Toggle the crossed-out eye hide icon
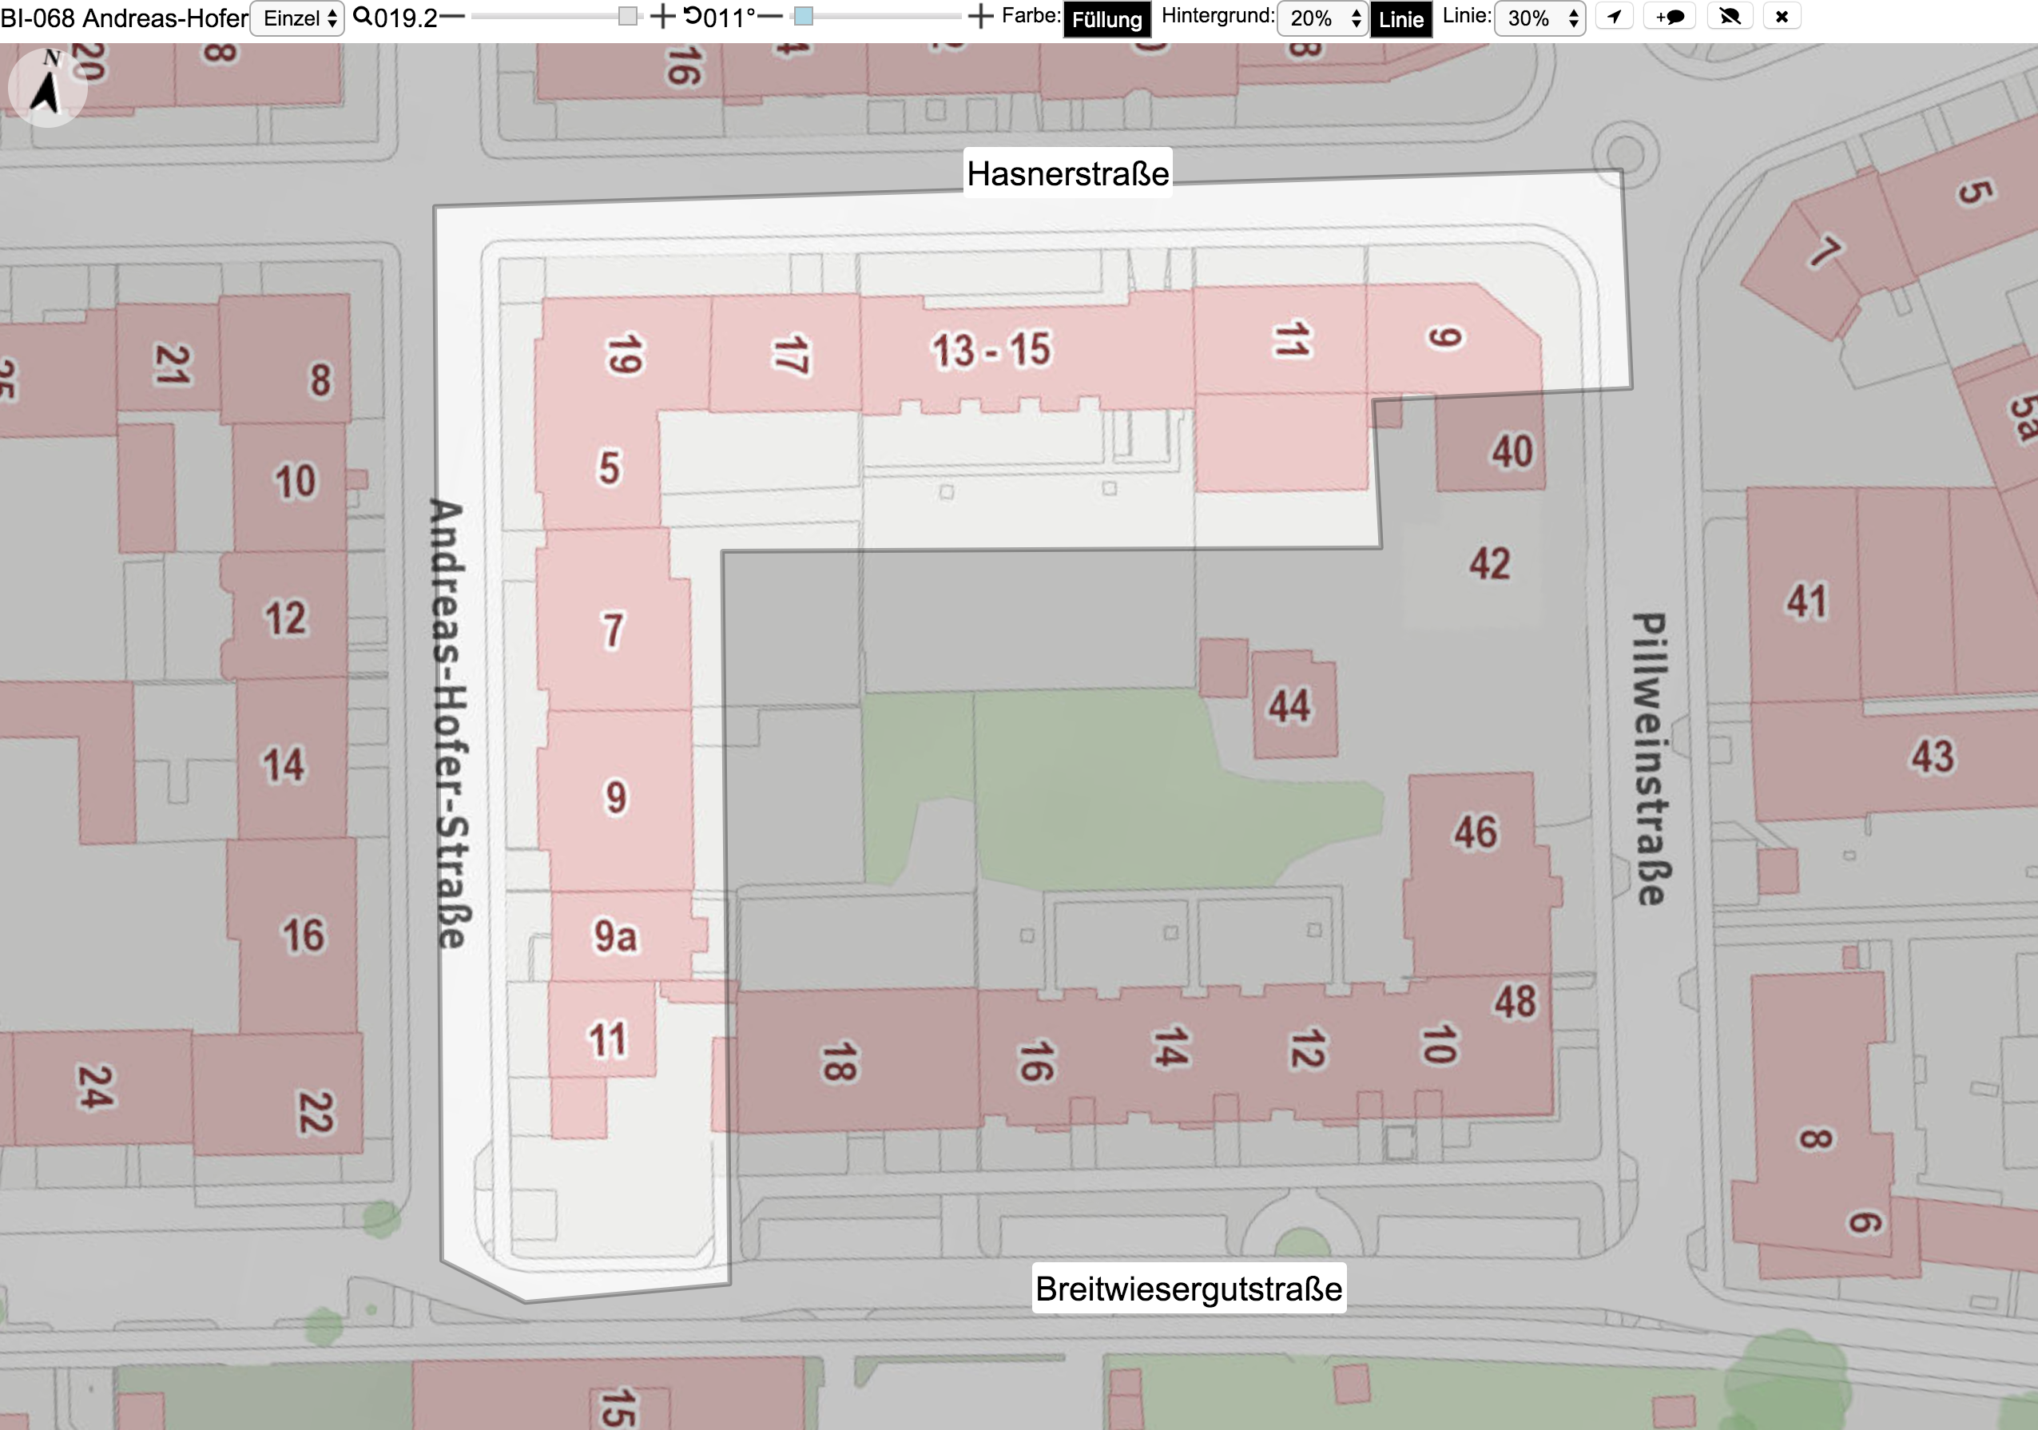 click(x=1729, y=17)
